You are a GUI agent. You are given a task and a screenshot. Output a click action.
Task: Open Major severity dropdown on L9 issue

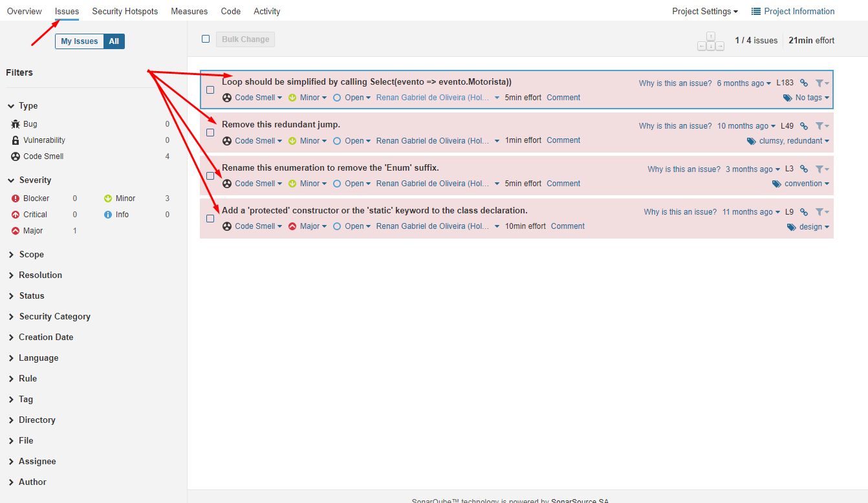pyautogui.click(x=310, y=226)
